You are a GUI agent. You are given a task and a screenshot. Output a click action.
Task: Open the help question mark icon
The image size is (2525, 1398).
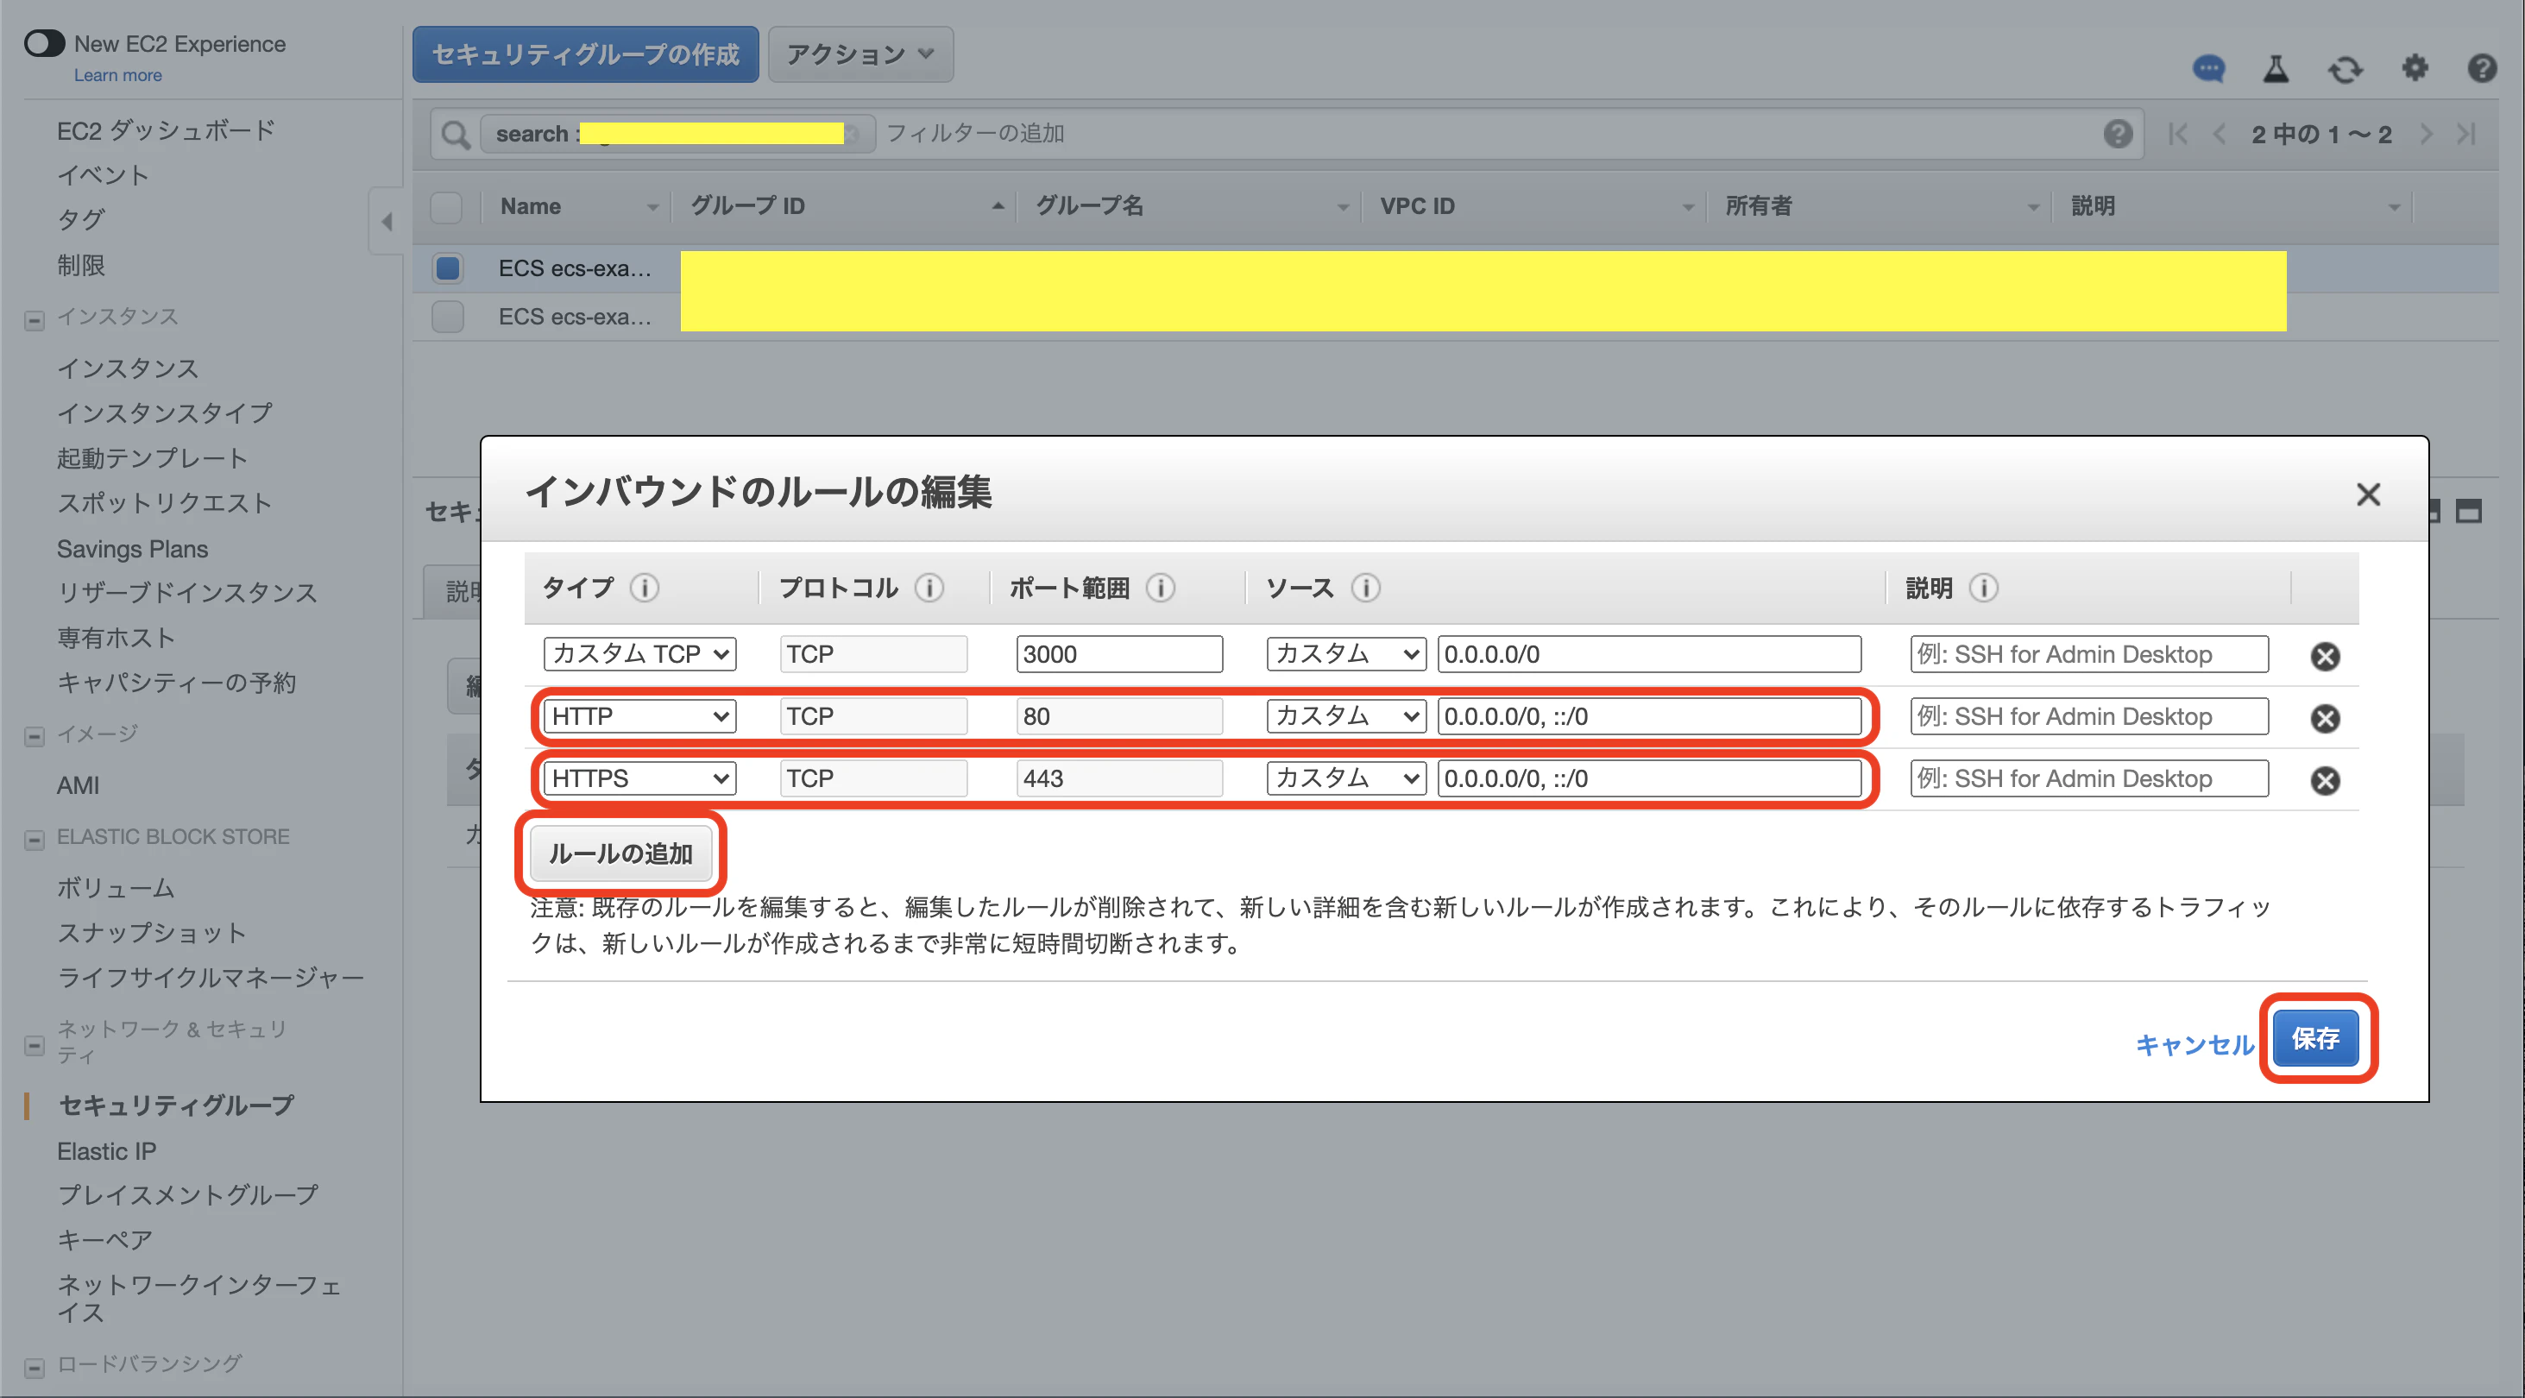point(2482,67)
